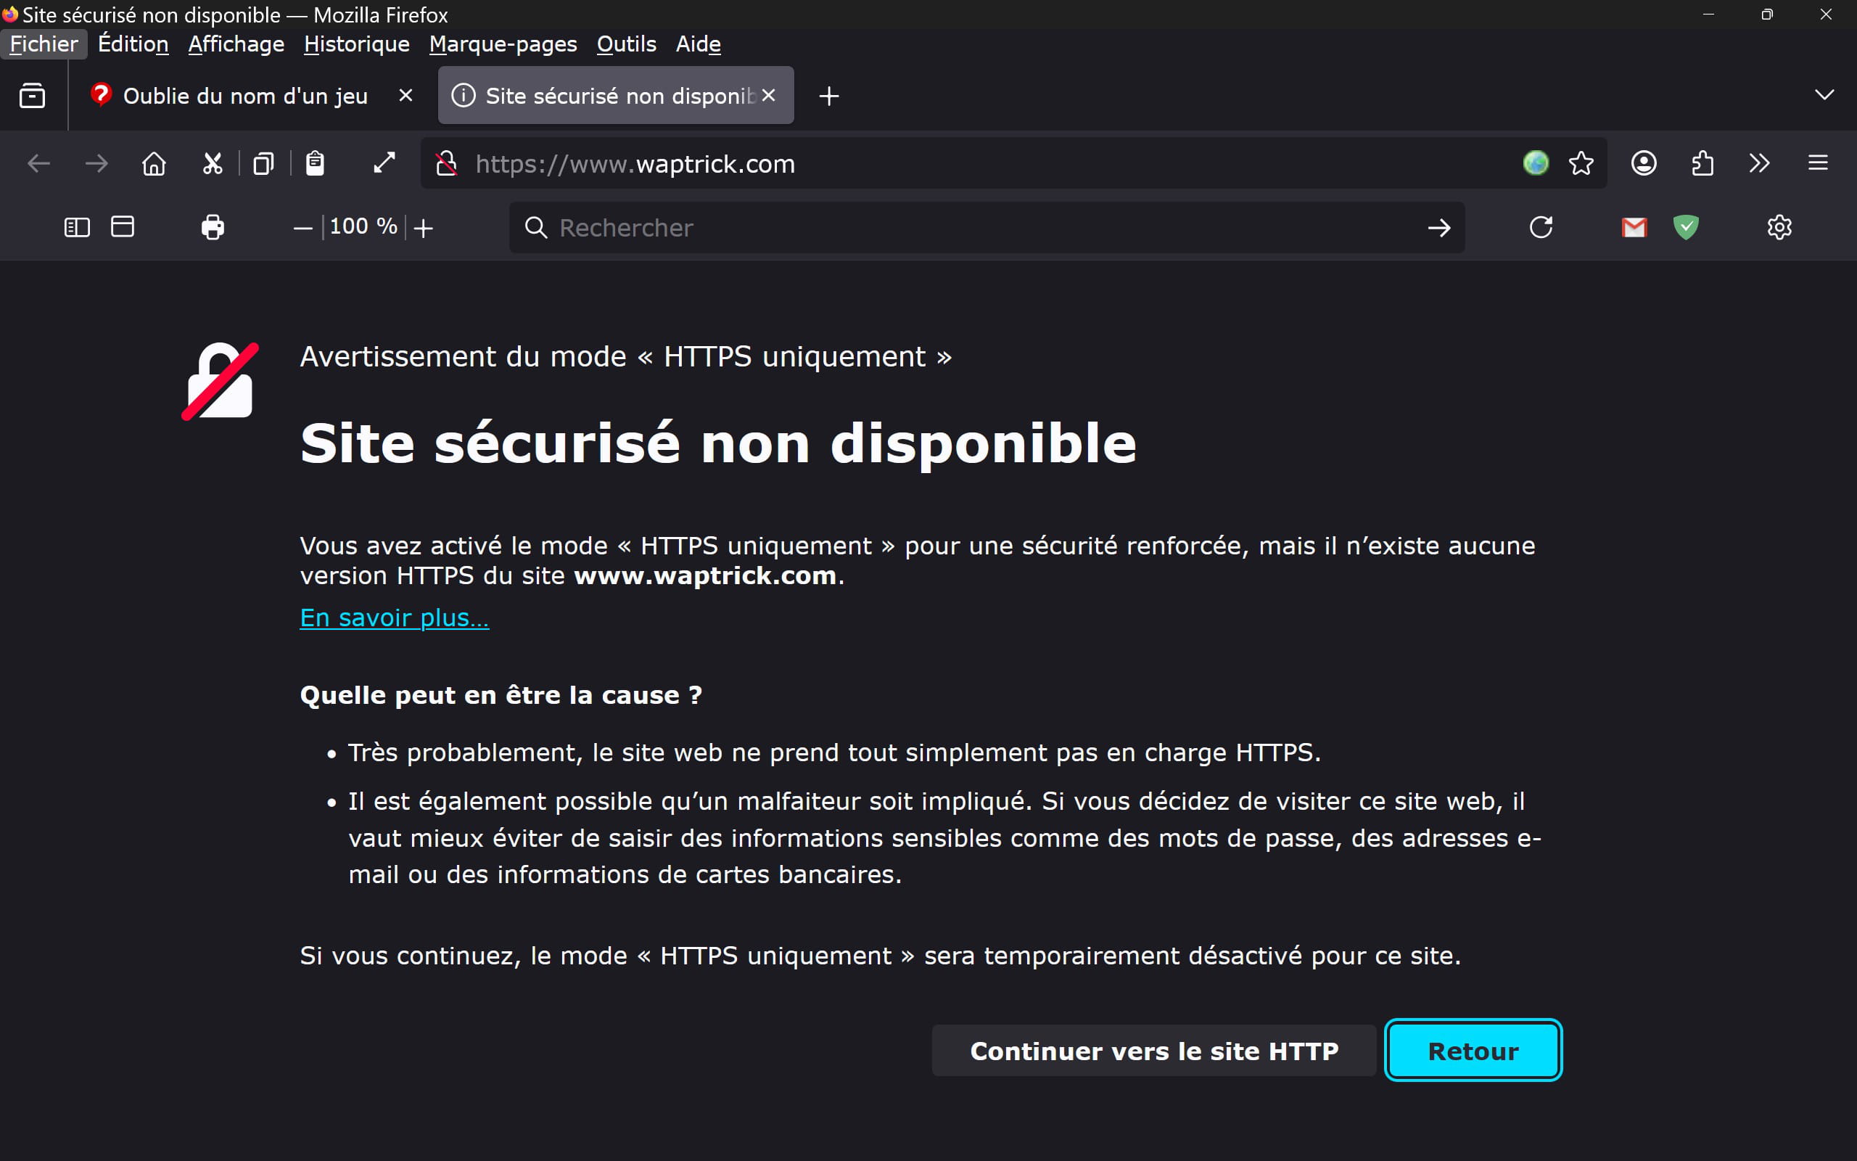Zoom out with the minus button
The image size is (1857, 1161).
303,228
